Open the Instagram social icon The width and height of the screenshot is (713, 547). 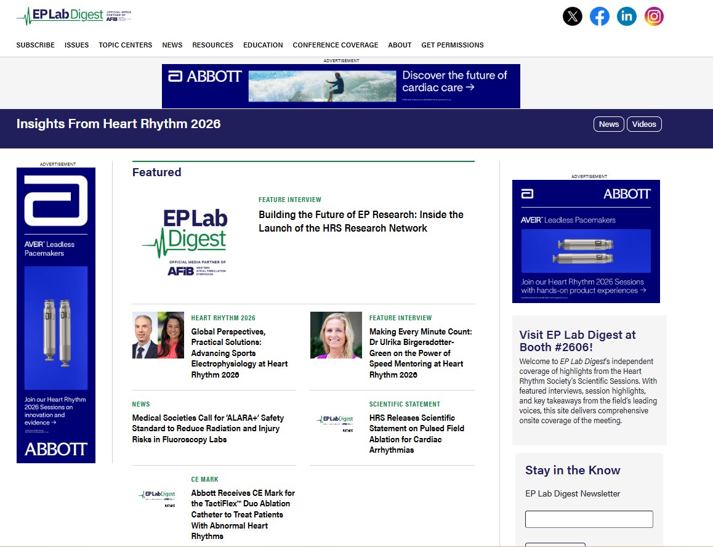click(x=654, y=17)
